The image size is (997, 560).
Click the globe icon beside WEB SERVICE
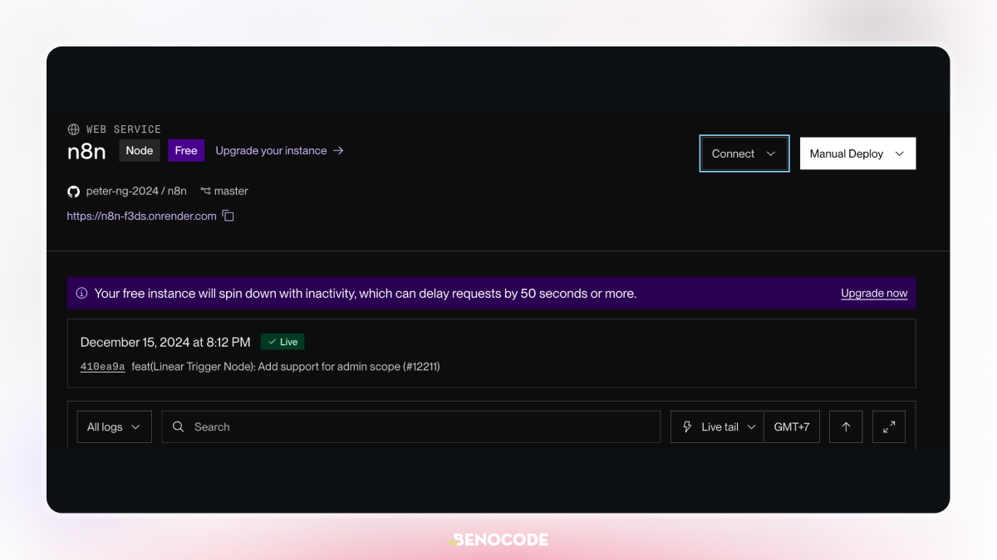point(73,129)
